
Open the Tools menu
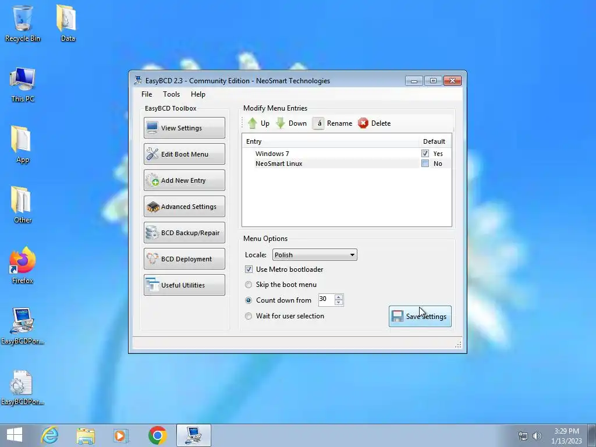[x=172, y=94]
